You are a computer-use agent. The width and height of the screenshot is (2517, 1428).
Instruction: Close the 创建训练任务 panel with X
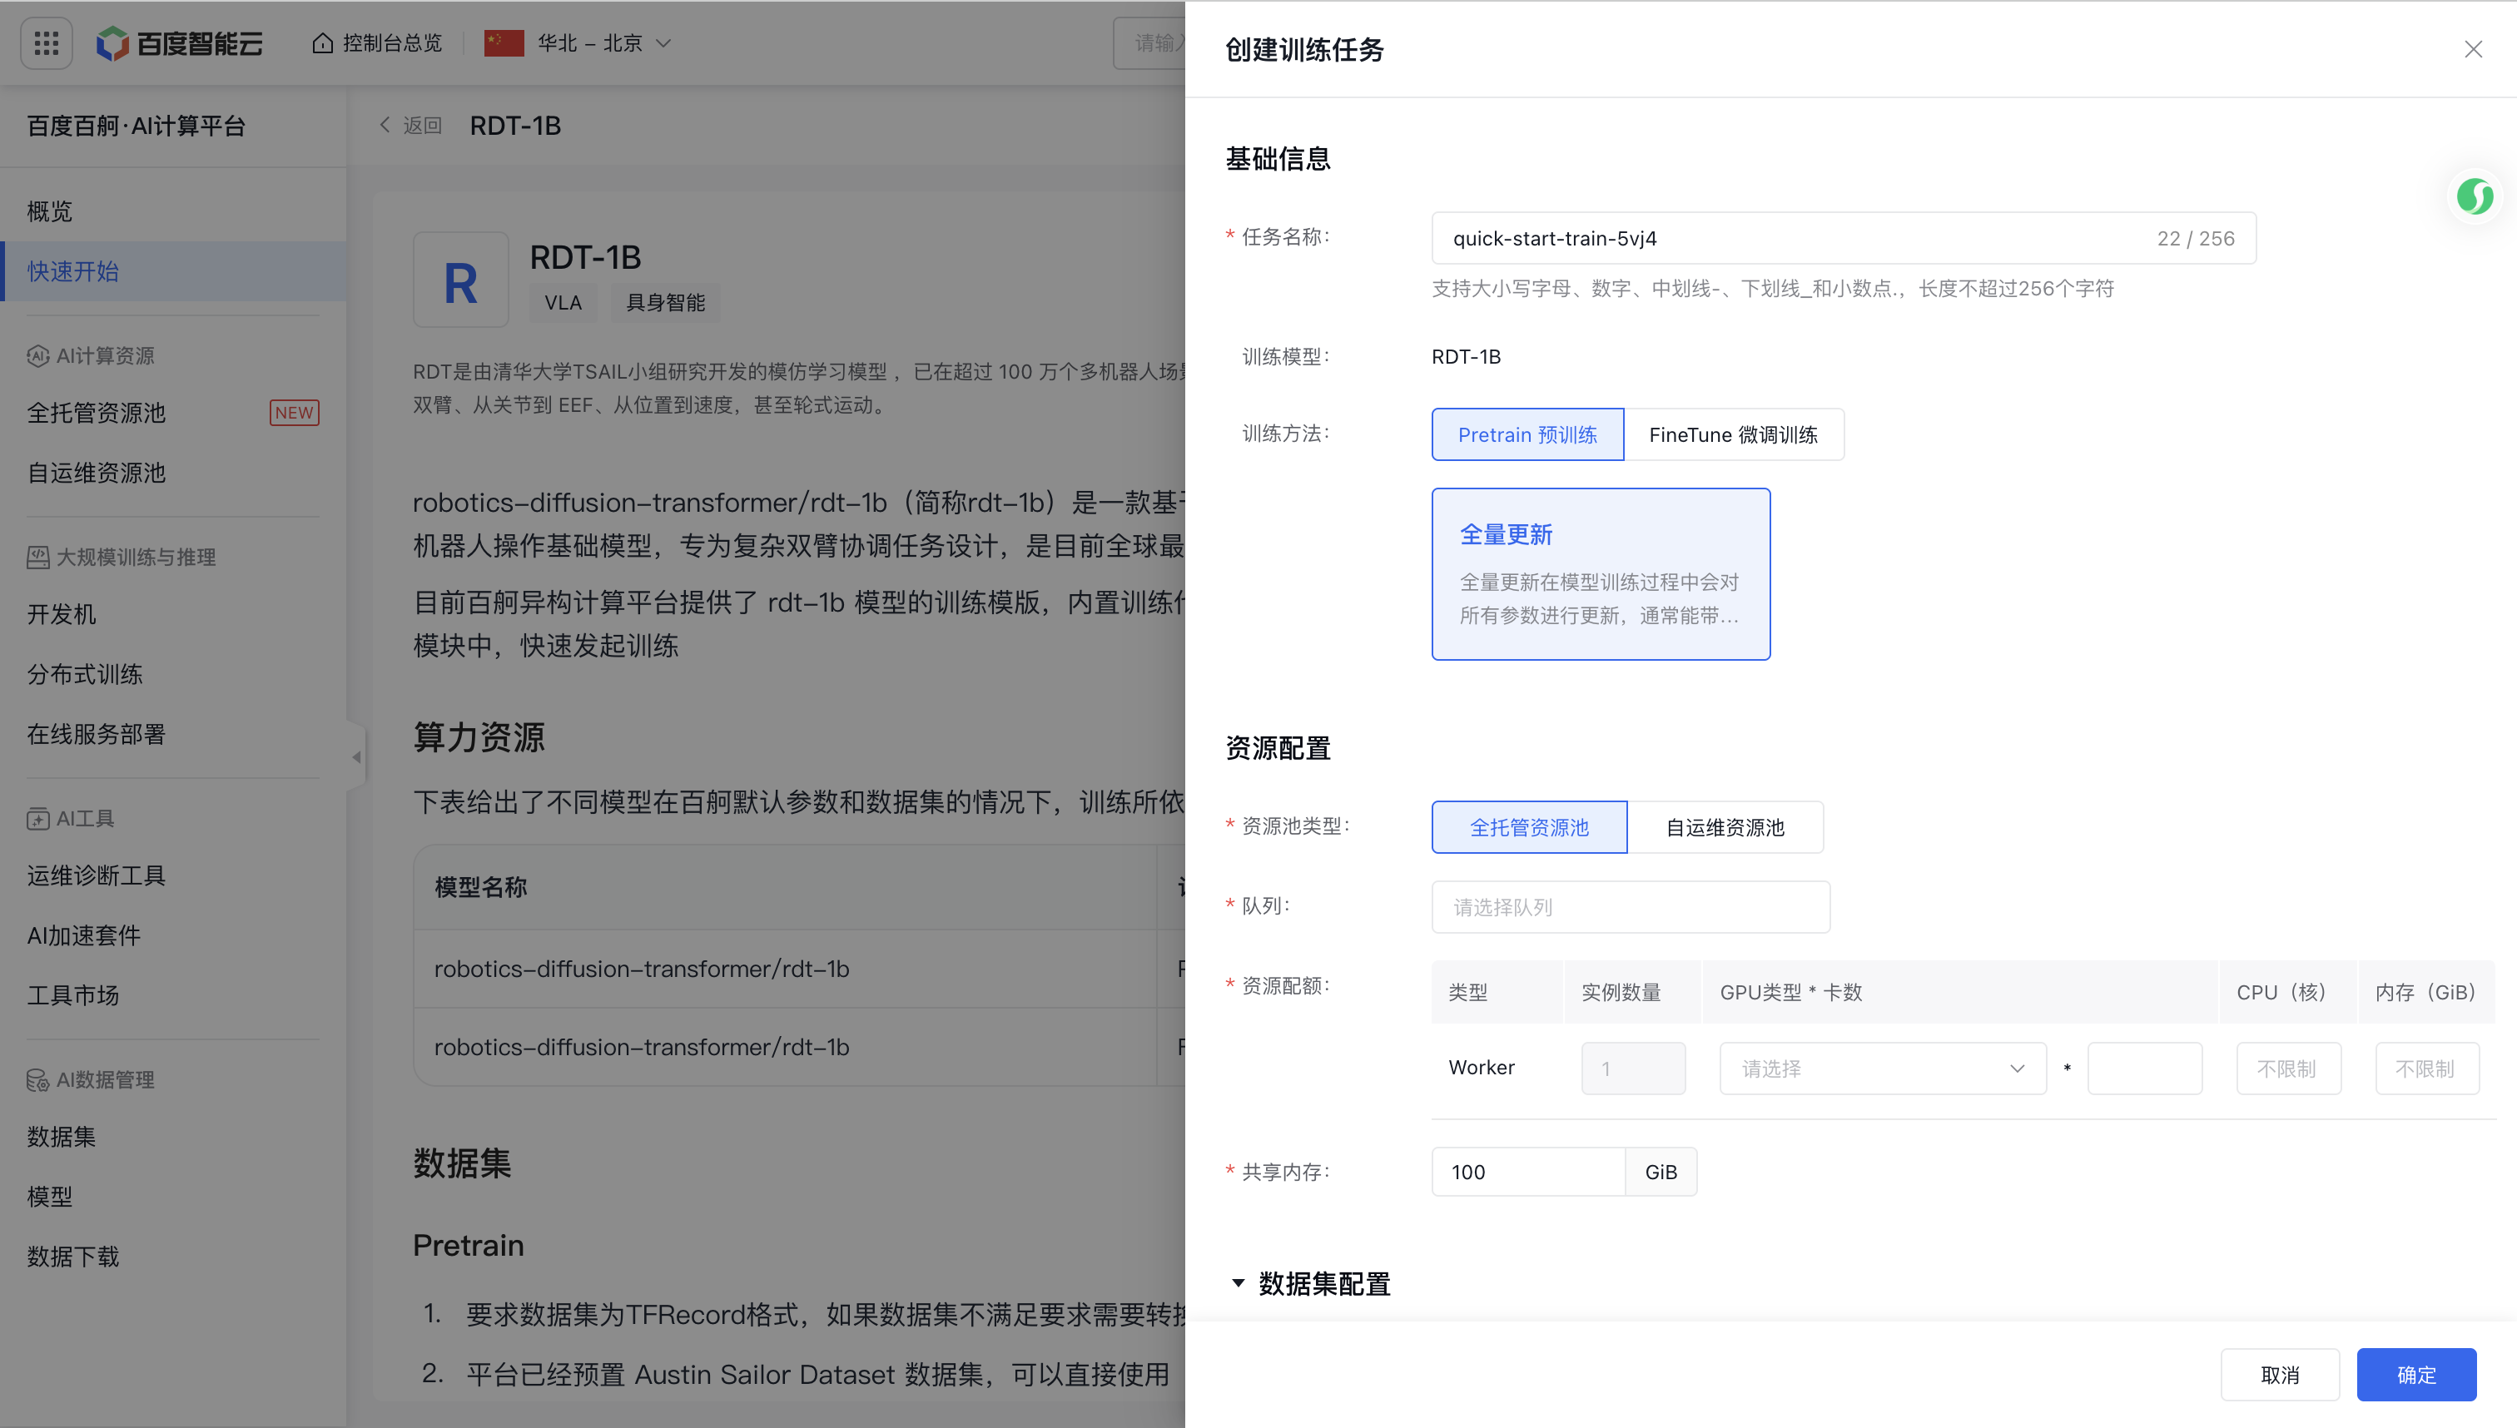click(2473, 49)
